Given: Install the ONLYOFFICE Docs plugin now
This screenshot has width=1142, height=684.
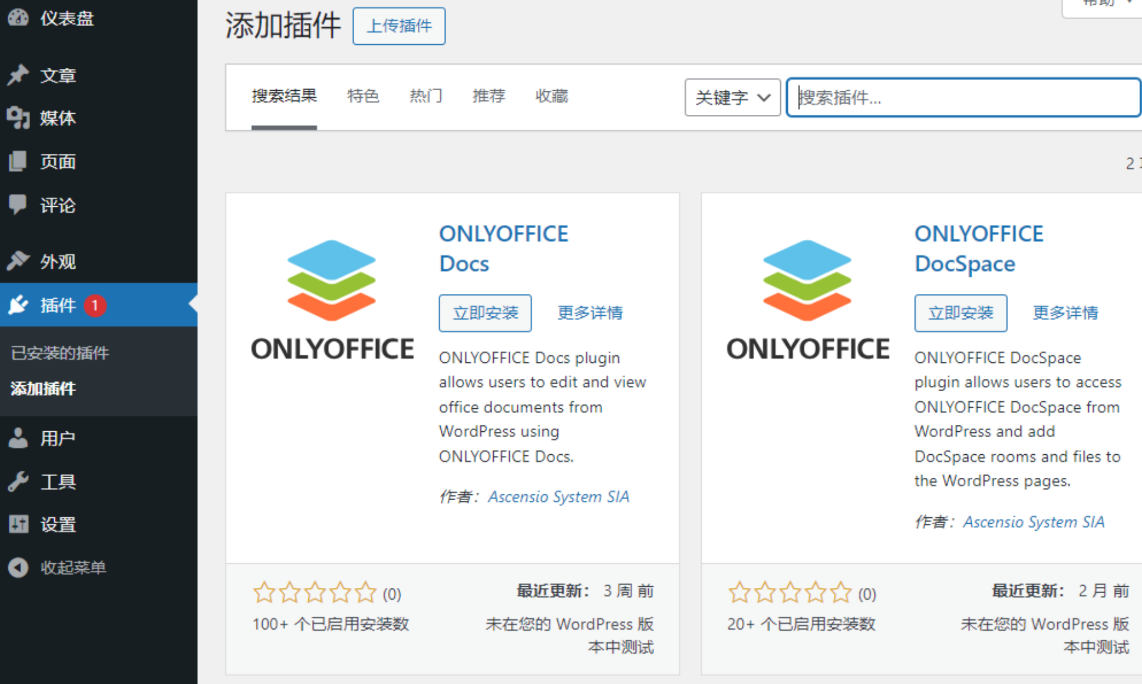Looking at the screenshot, I should 485,313.
